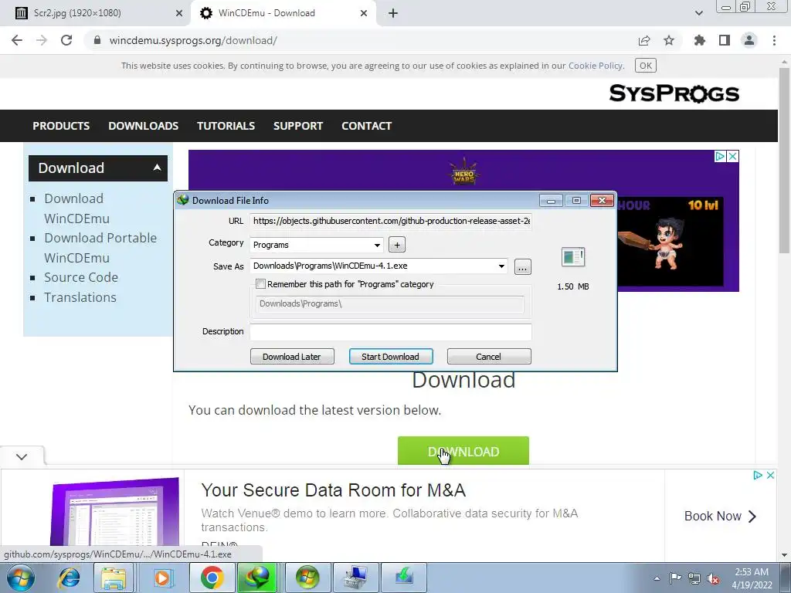The image size is (791, 593).
Task: Open the TUTORIALS menu
Action: click(226, 126)
